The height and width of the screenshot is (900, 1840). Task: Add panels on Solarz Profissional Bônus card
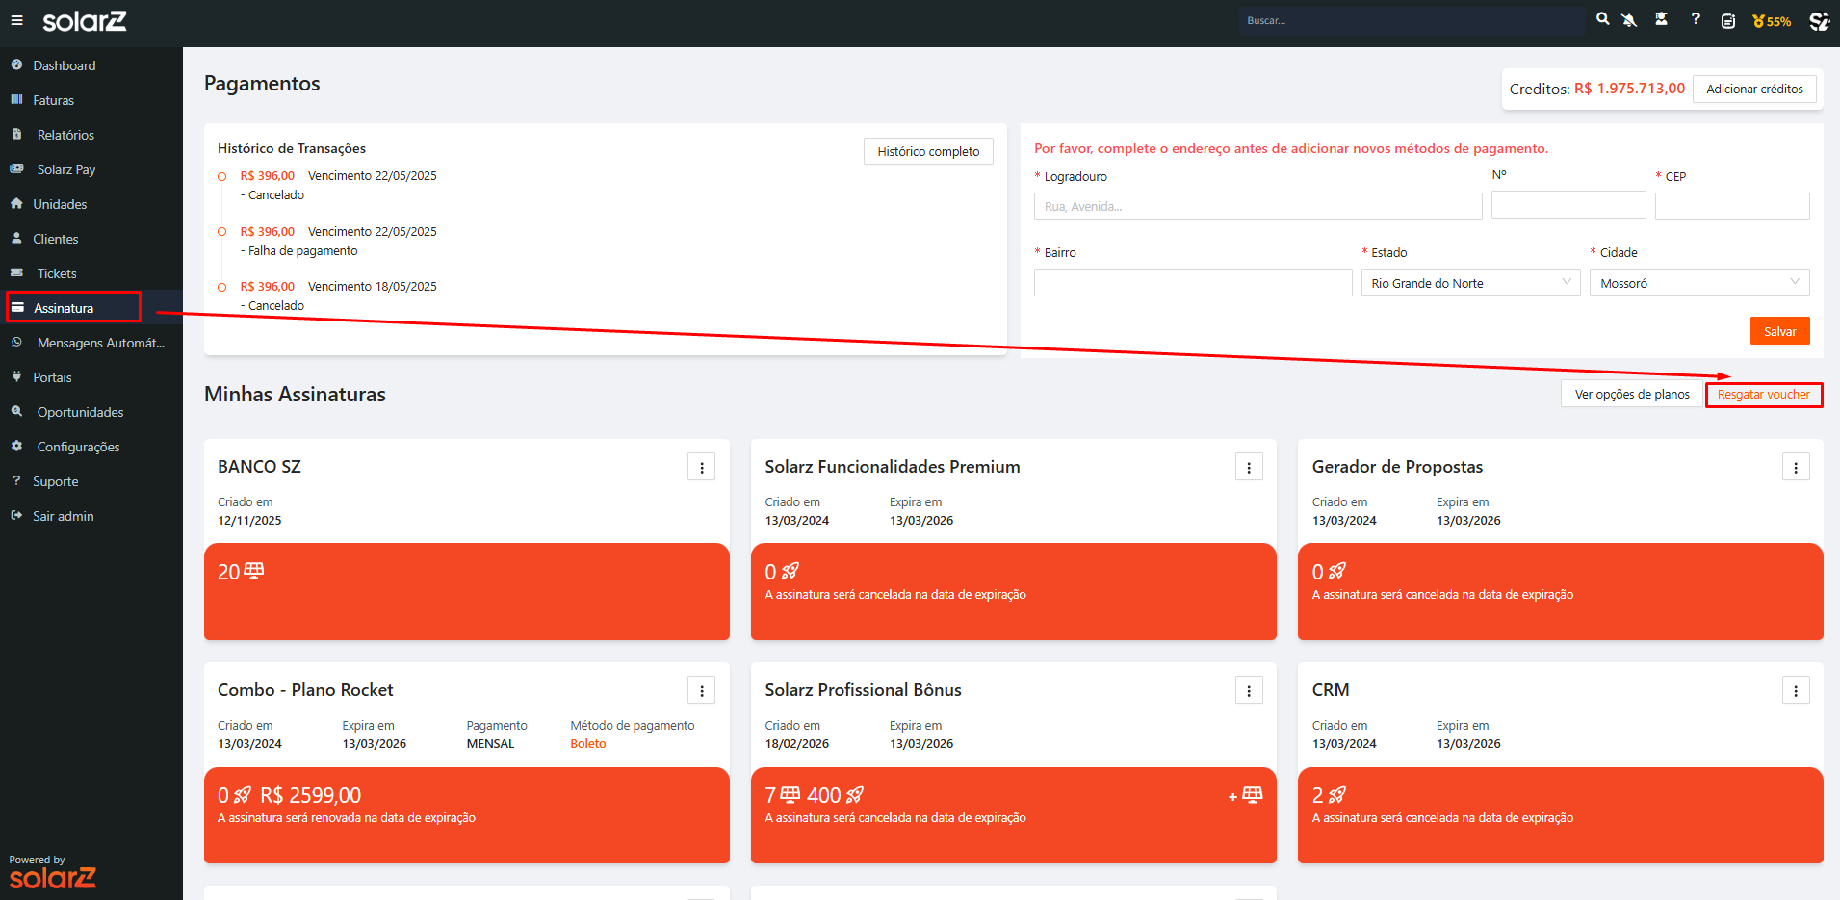click(x=1245, y=795)
